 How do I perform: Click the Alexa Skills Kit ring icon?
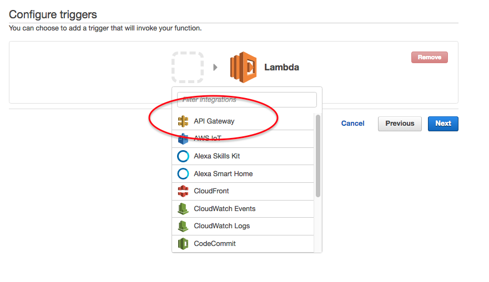(183, 156)
